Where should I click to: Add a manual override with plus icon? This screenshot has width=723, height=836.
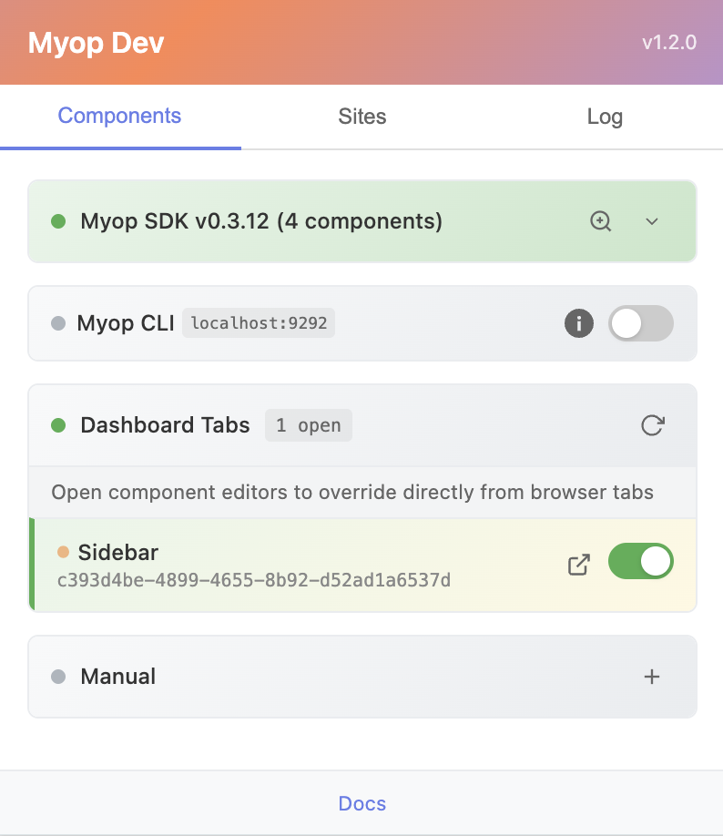(652, 677)
